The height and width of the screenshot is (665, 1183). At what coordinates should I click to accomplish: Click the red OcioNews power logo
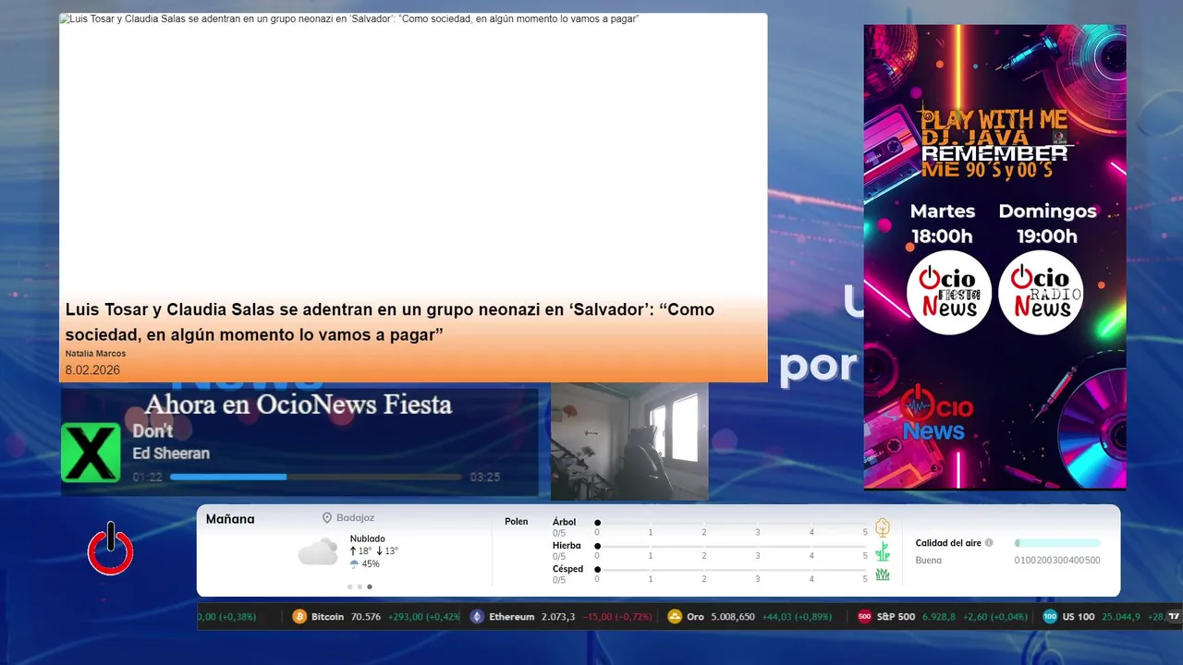110,550
